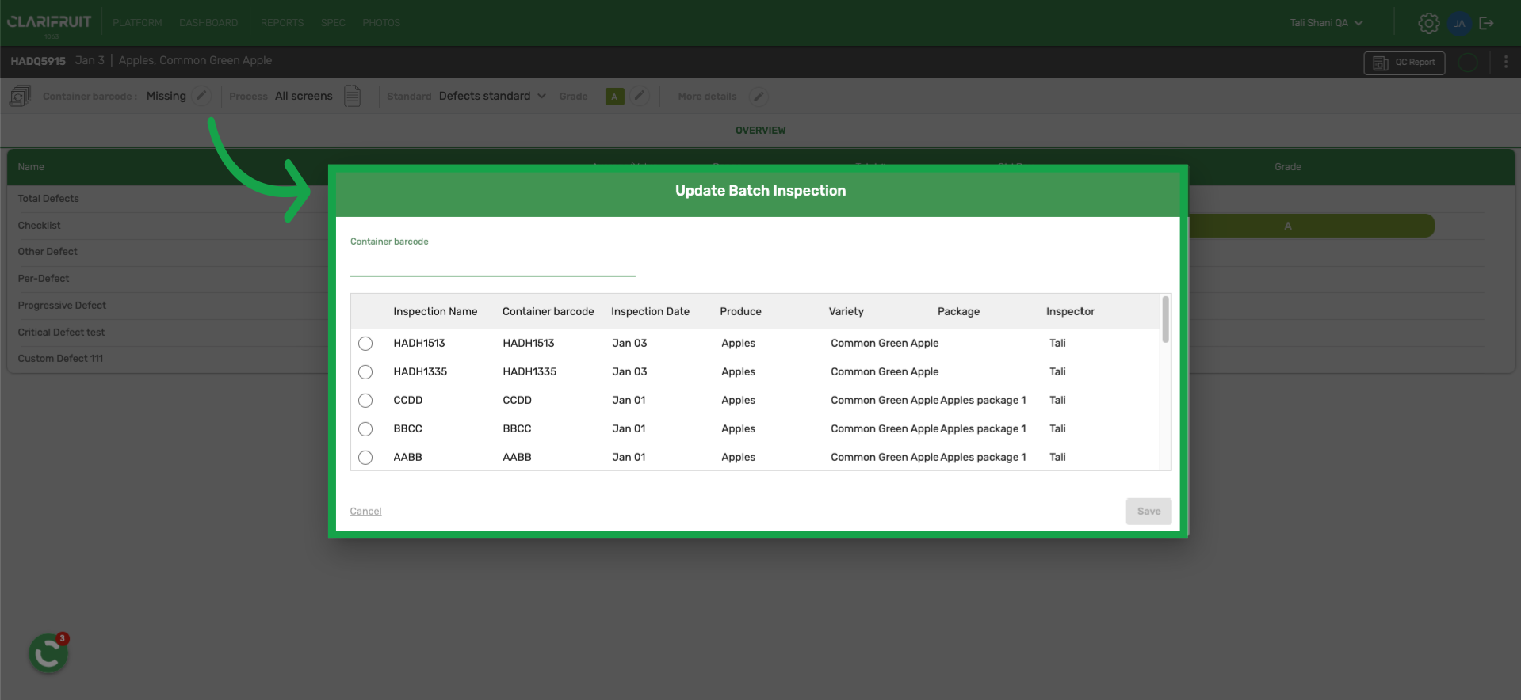Viewport: 1521px width, 700px height.
Task: Open the REPORTS menu item
Action: (x=282, y=23)
